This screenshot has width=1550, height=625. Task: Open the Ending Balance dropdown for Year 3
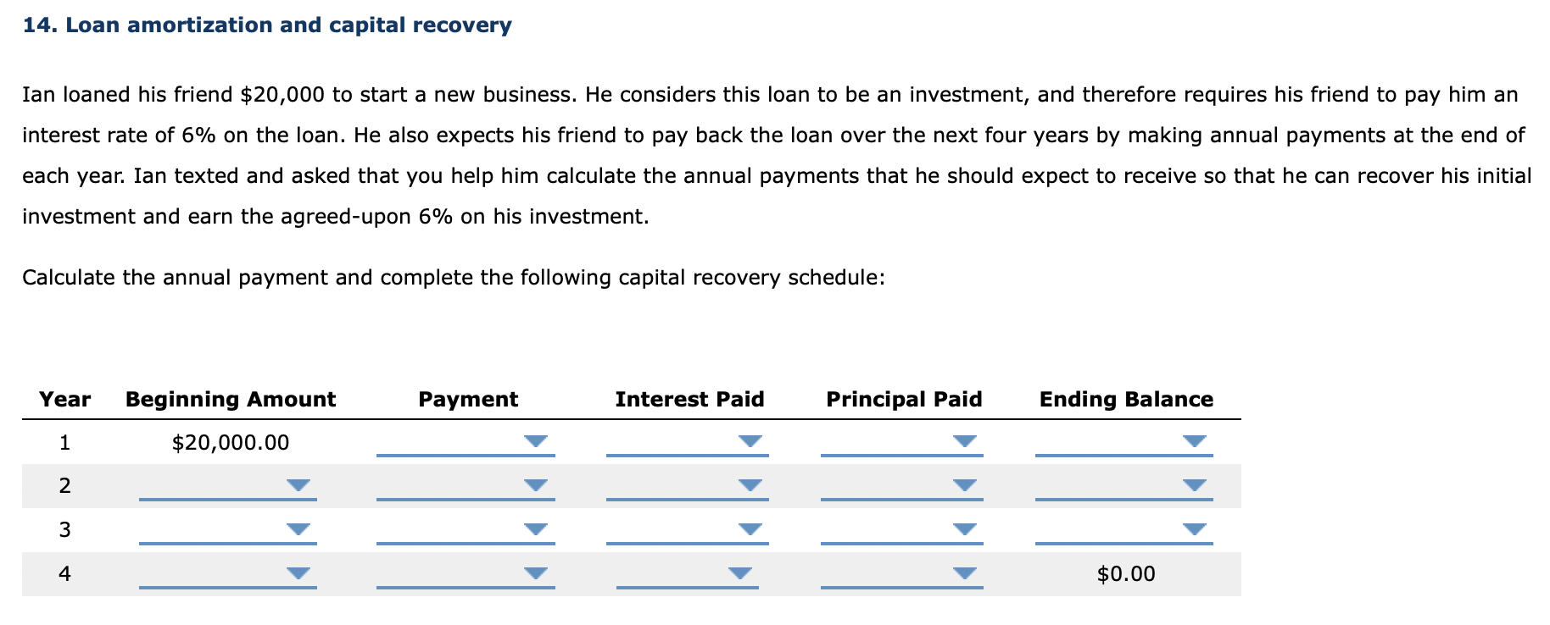click(x=1195, y=528)
